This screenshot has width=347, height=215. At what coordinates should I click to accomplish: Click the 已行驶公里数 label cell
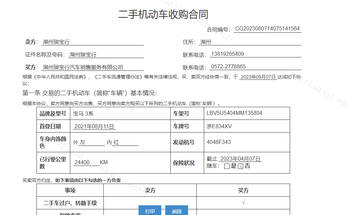tap(53, 163)
